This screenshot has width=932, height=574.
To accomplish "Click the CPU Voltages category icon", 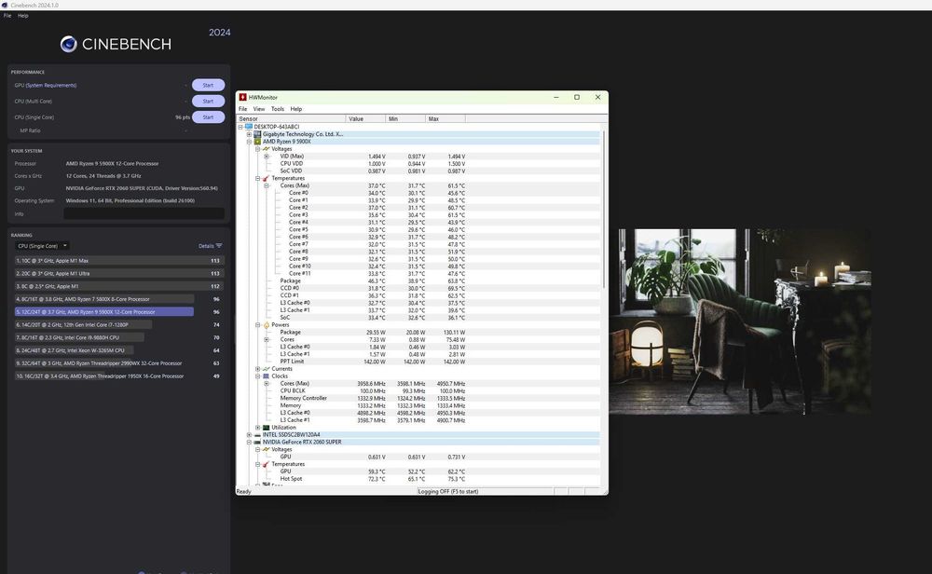I will (266, 149).
